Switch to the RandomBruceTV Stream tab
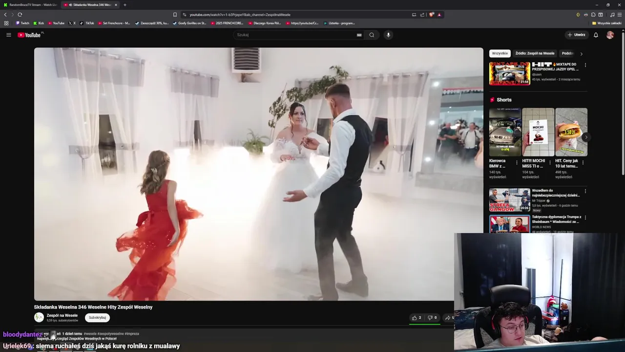Image resolution: width=625 pixels, height=352 pixels. [x=30, y=5]
